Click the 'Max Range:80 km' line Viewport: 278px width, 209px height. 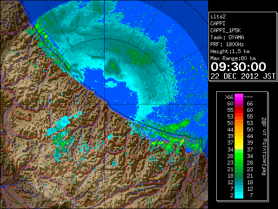[x=233, y=58]
